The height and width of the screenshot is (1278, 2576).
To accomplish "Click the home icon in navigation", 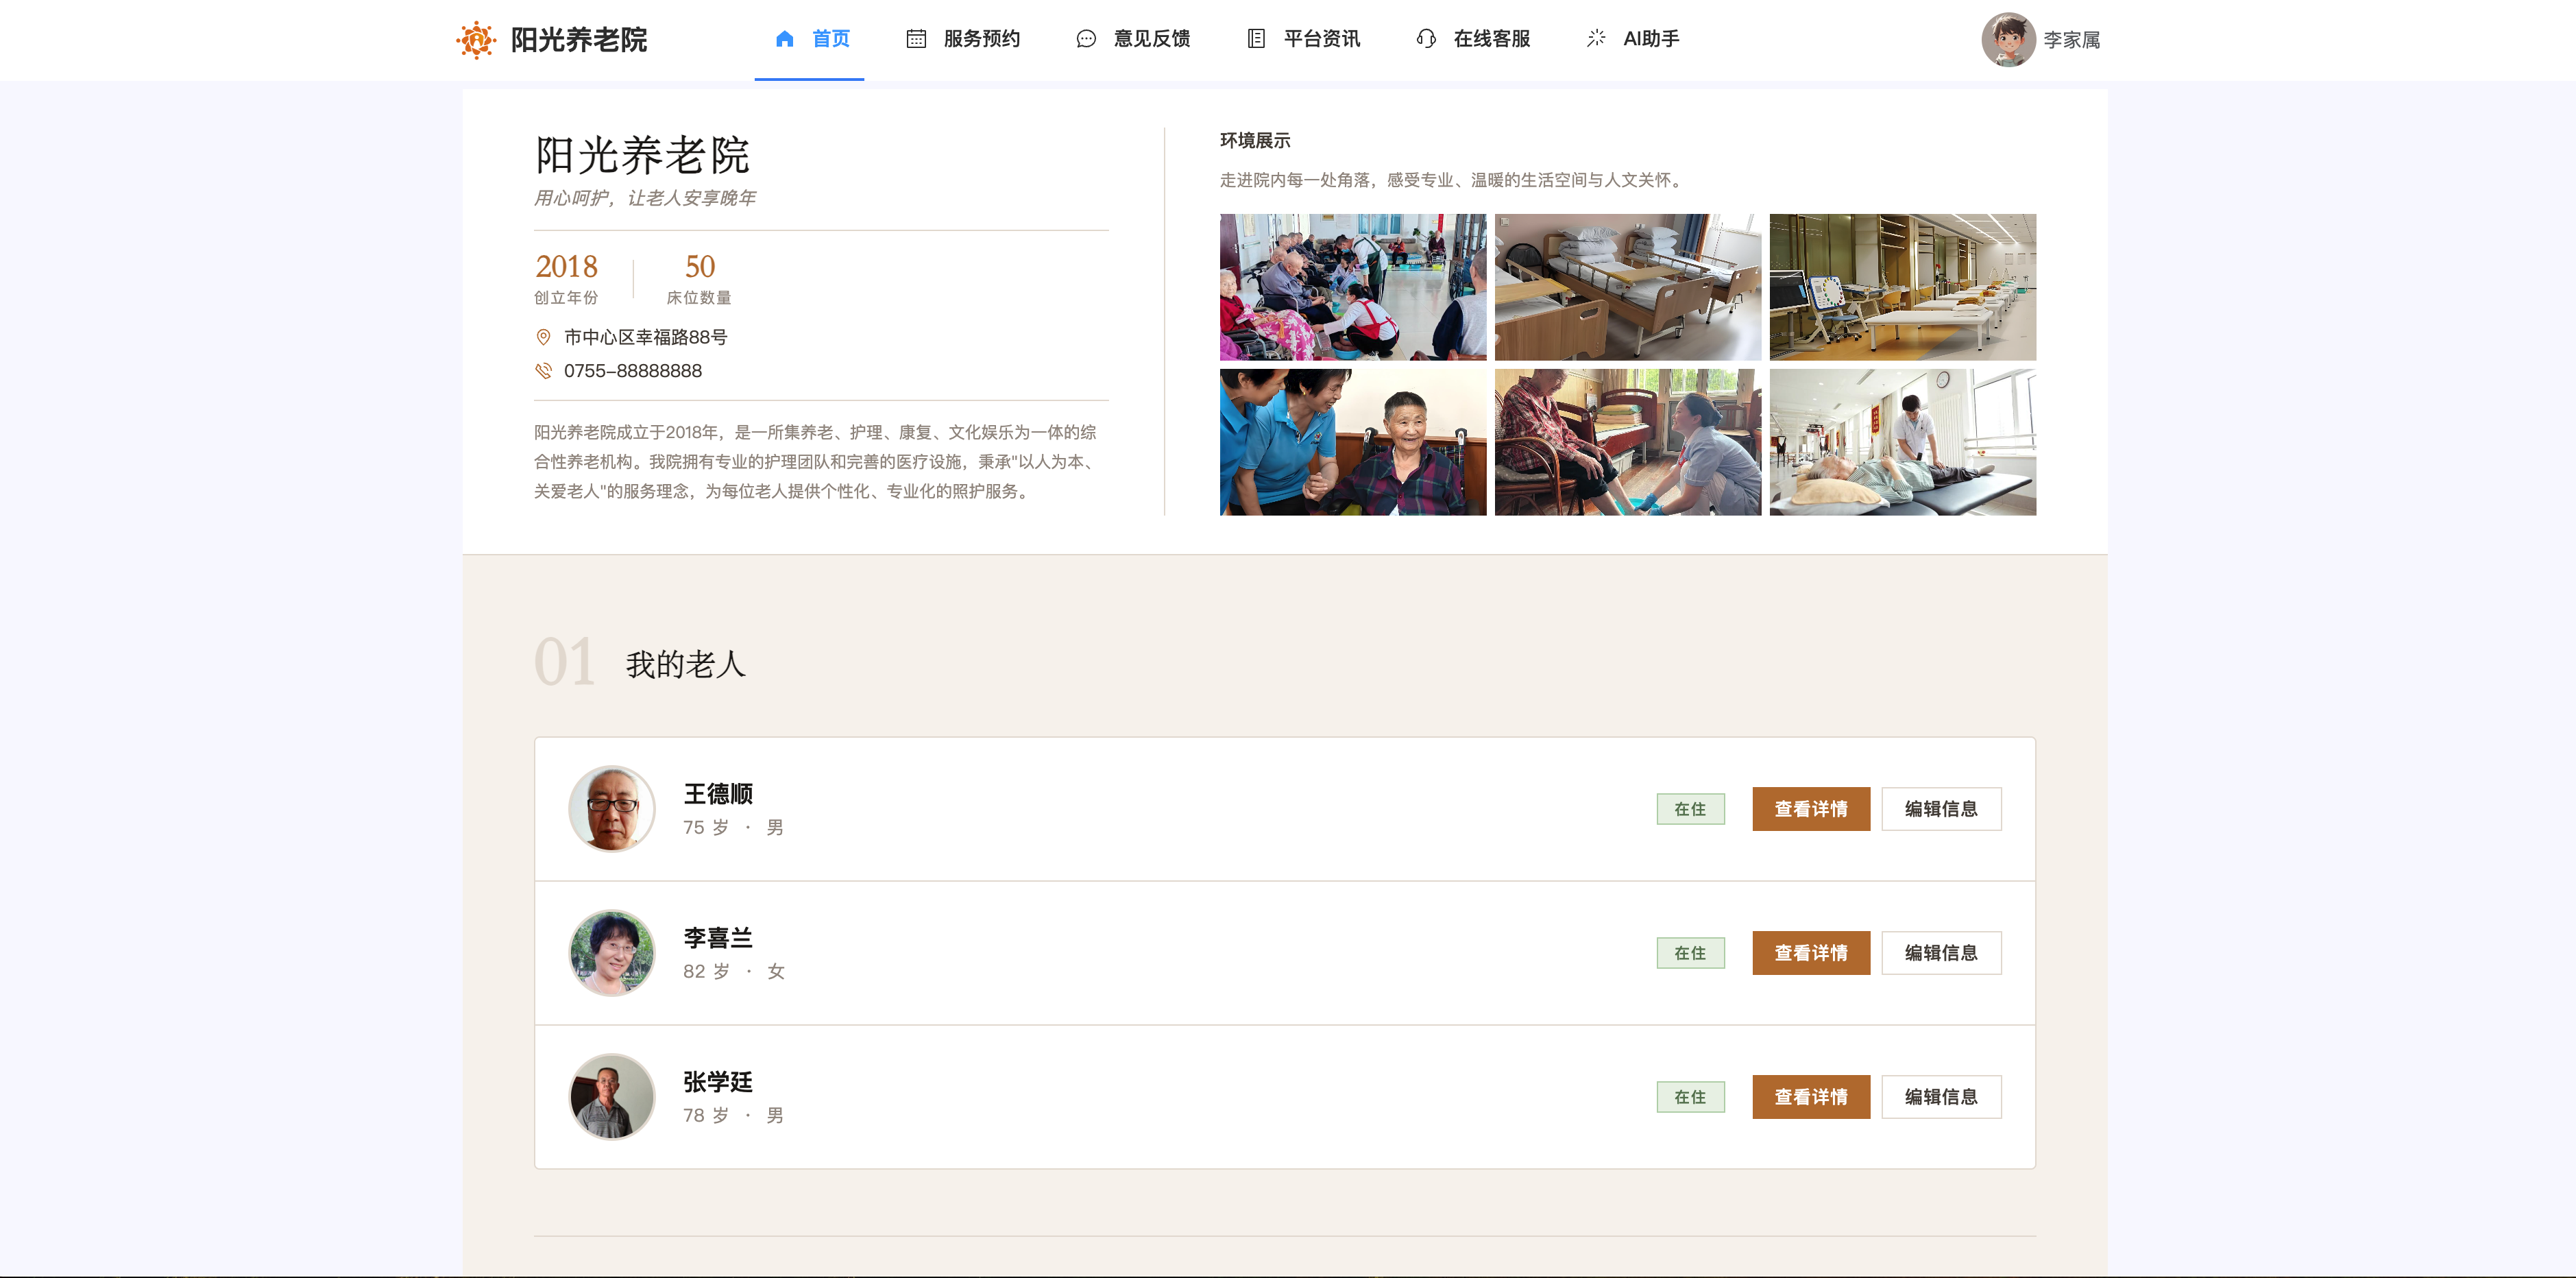I will click(x=784, y=39).
